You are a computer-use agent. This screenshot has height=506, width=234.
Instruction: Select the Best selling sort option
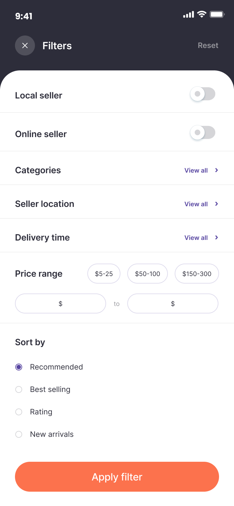(19, 389)
